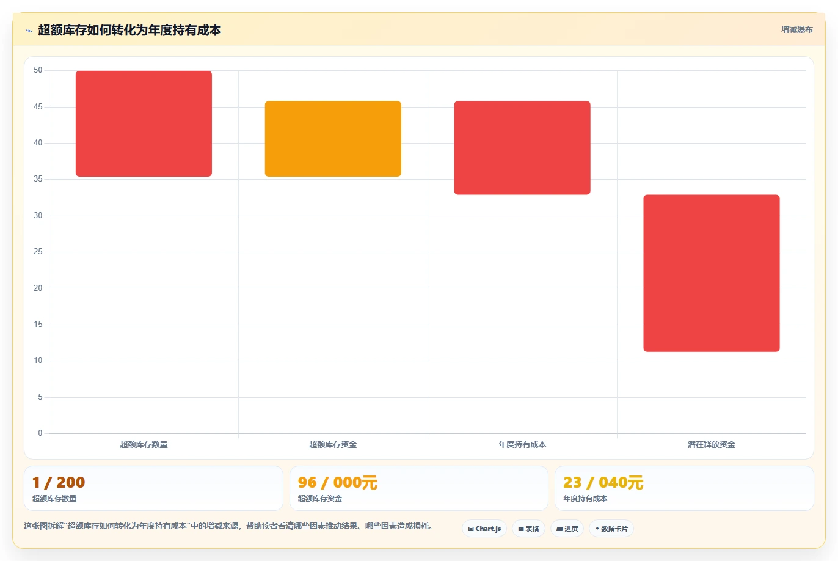Click the 96 / 000元 data card value
The image size is (838, 561).
338,482
